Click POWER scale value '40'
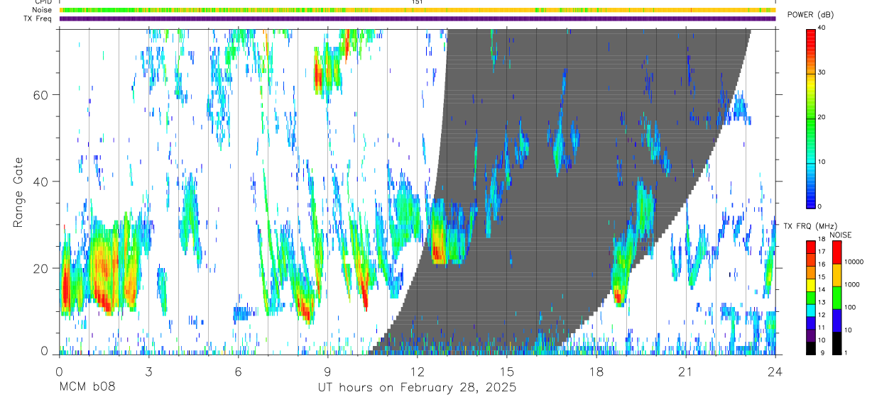The width and height of the screenshot is (872, 402). click(823, 28)
